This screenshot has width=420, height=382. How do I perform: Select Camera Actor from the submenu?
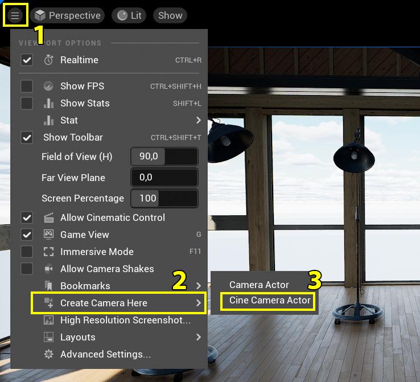click(259, 285)
